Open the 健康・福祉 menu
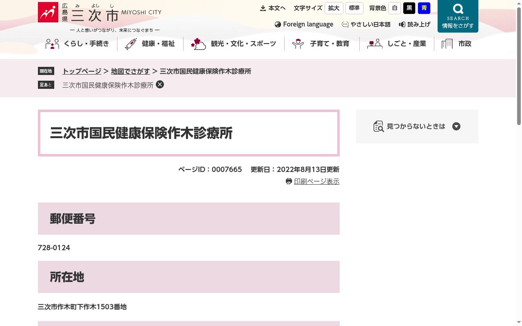522x326 pixels. [150, 44]
